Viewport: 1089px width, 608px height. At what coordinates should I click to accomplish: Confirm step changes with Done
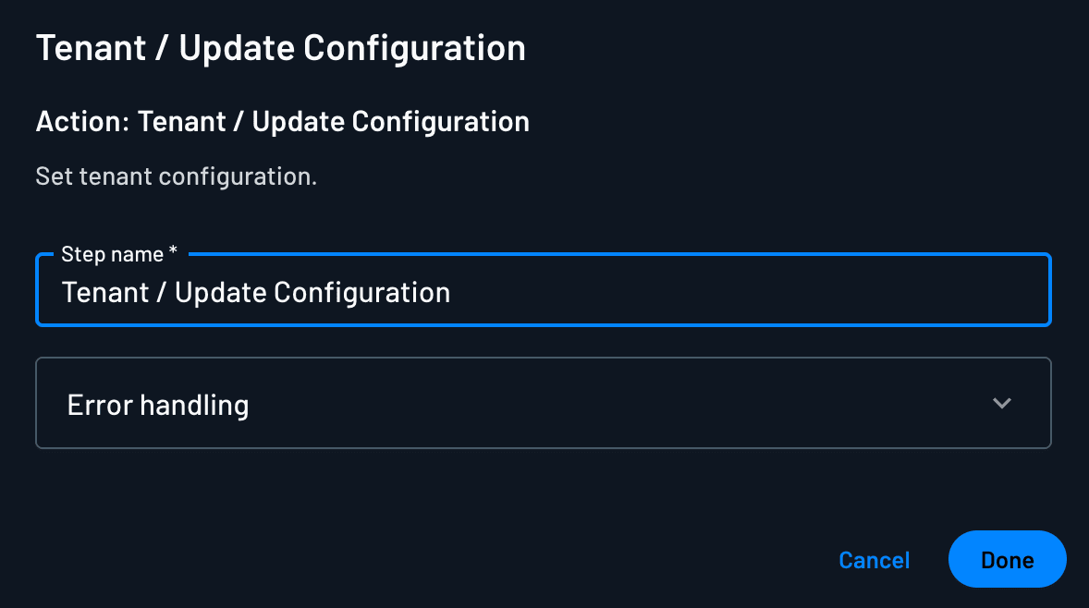tap(1007, 559)
